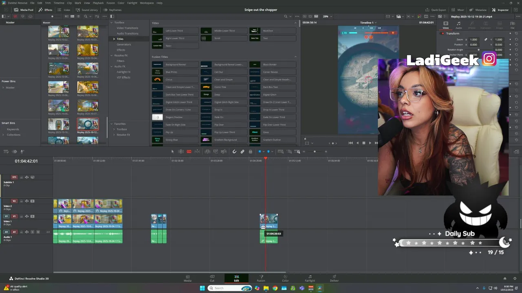The width and height of the screenshot is (522, 293).
Task: Click the Insert Clip icon in timeline toolbar
Action: click(207, 151)
